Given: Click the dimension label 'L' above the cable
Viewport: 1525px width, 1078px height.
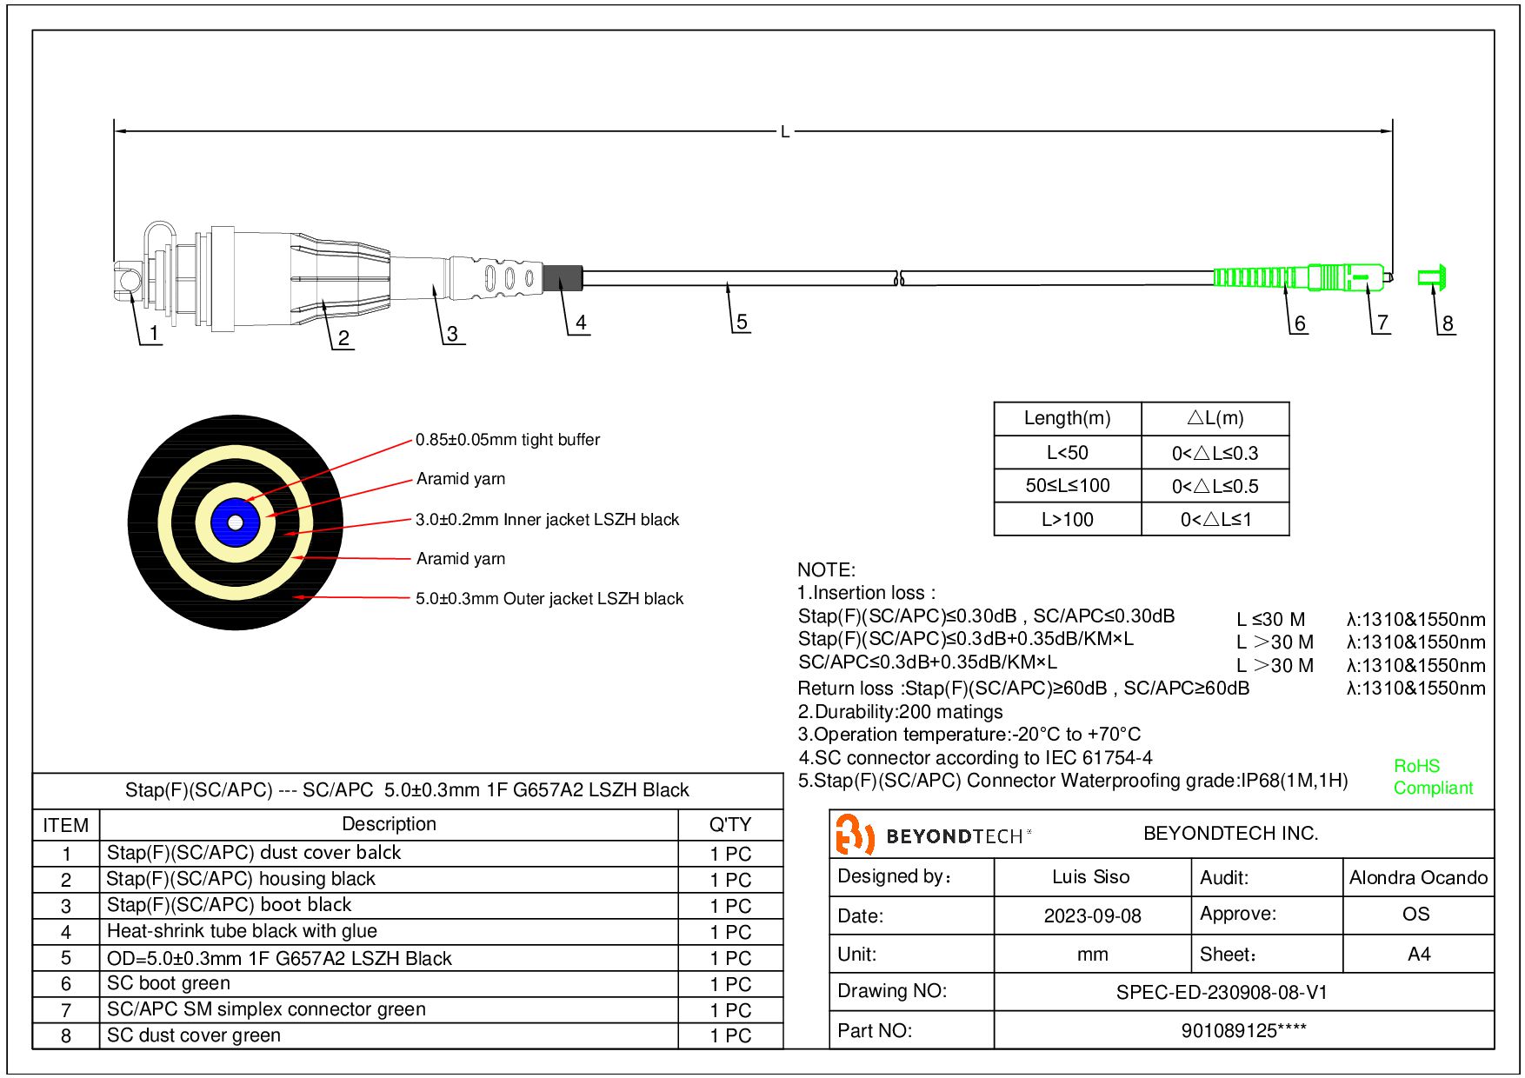Looking at the screenshot, I should pos(785,132).
